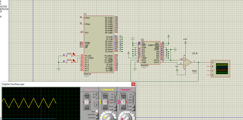Viewport: 243px width, 120px height.
Task: Click the 'VREF' pin label on DAC0832
Action: click(x=144, y=58)
